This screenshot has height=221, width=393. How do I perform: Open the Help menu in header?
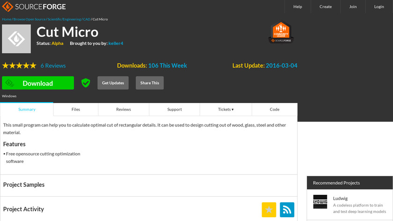pos(298,7)
